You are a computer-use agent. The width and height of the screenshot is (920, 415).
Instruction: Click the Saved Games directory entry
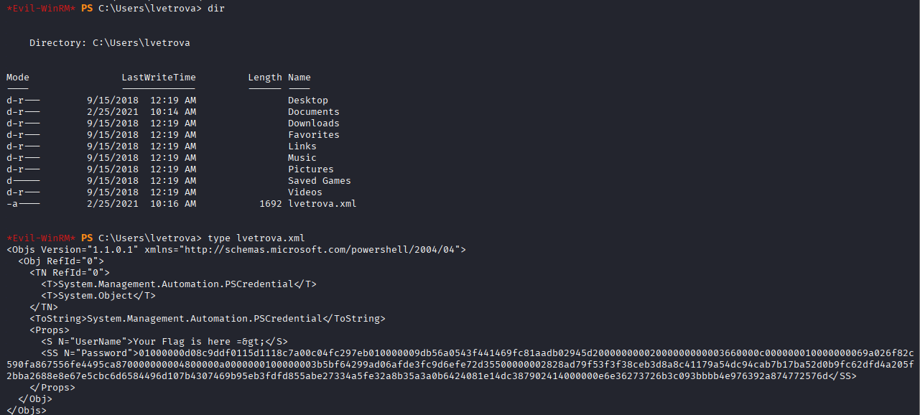(x=320, y=181)
